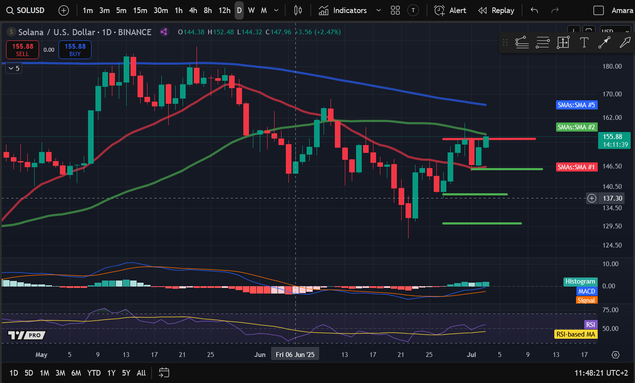Start bar Replay mode
635x383 pixels.
pyautogui.click(x=496, y=10)
